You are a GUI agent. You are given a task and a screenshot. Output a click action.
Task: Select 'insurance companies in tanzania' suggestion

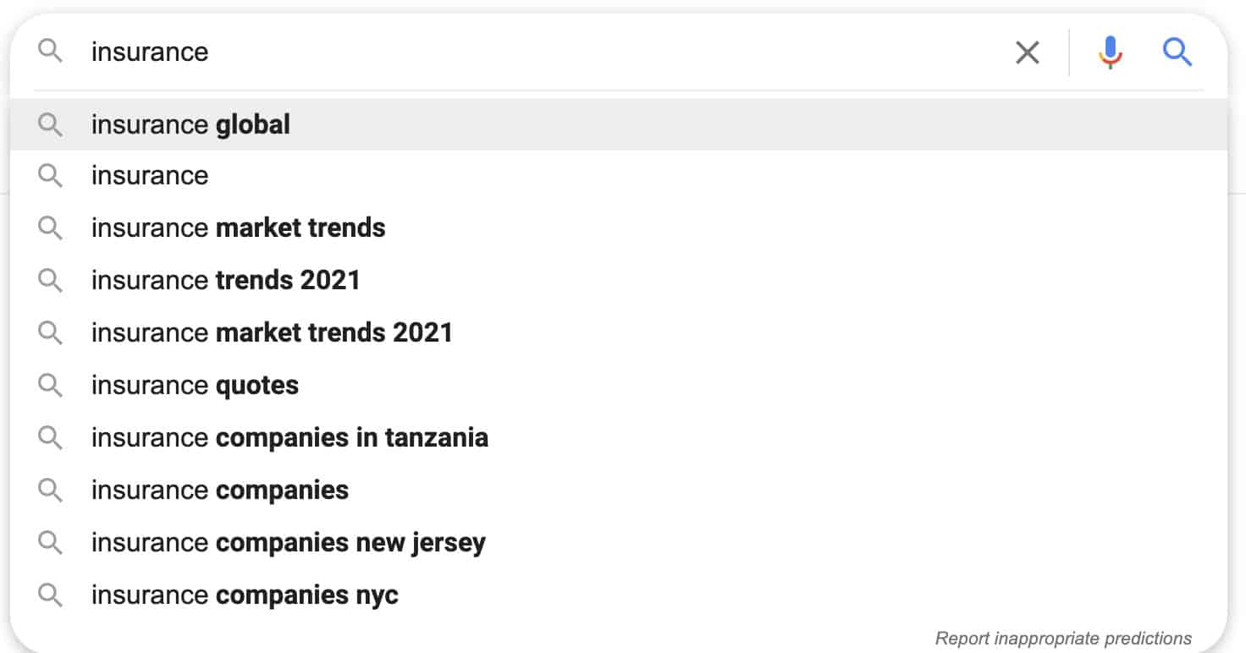click(289, 437)
